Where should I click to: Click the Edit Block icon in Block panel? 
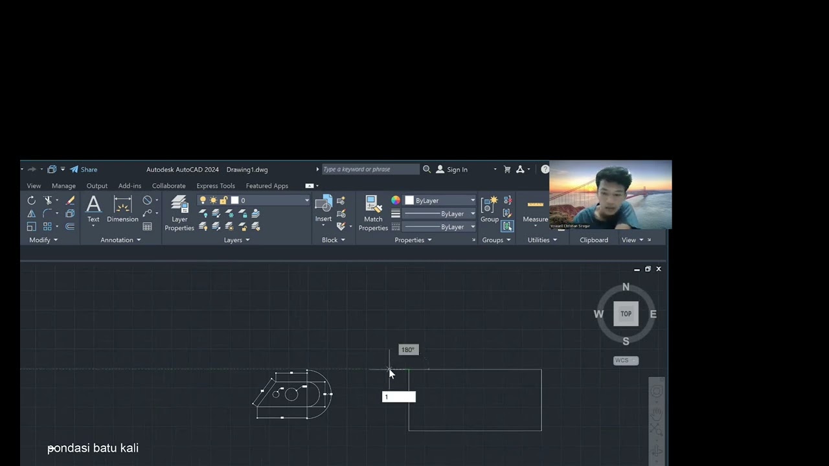tap(341, 214)
